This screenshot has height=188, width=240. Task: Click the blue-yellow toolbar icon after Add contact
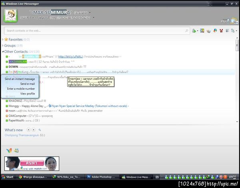point(202,31)
